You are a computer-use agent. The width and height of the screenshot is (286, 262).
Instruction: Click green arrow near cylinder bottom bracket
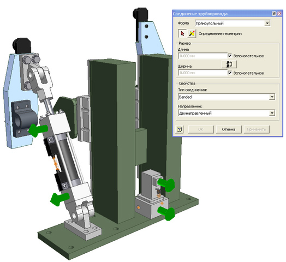point(59,199)
